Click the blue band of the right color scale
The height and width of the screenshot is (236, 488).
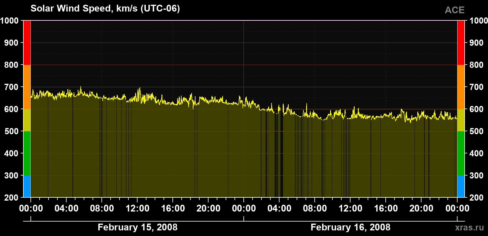(x=461, y=186)
